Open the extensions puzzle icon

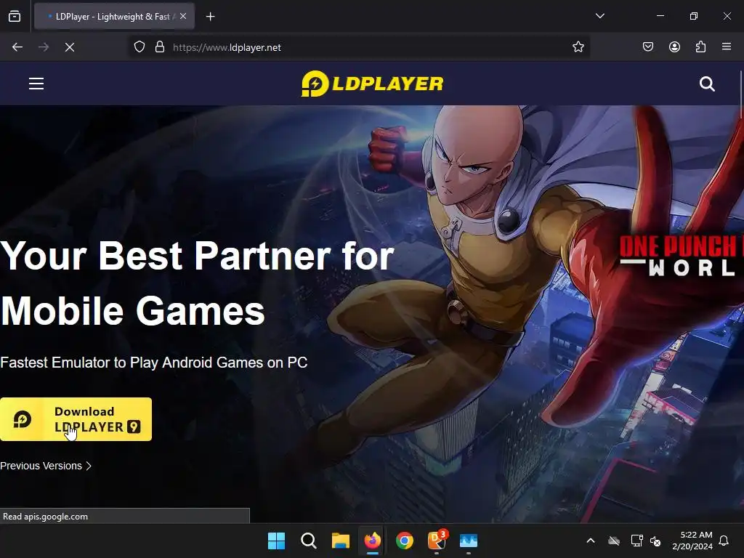pos(700,47)
